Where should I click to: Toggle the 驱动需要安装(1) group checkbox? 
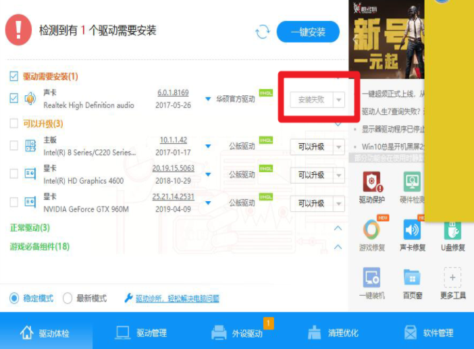14,76
